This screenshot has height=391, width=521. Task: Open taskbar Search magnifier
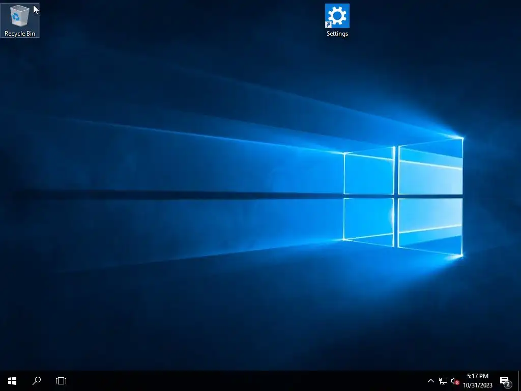[37, 381]
